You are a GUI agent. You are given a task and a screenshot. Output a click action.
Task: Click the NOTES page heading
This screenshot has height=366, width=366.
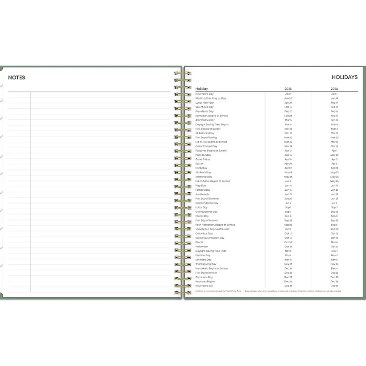pyautogui.click(x=17, y=78)
